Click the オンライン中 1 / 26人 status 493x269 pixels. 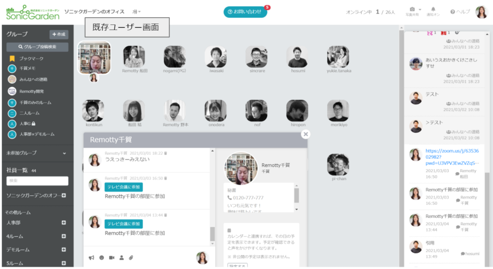pyautogui.click(x=370, y=12)
